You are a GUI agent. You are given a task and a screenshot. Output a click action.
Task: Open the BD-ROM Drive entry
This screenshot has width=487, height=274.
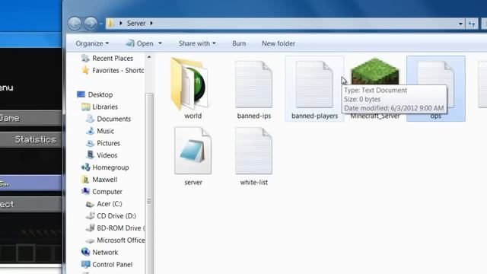click(115, 228)
